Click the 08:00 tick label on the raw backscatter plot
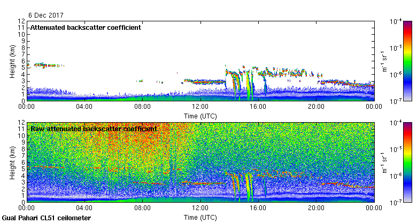417x224 pixels. click(x=142, y=208)
